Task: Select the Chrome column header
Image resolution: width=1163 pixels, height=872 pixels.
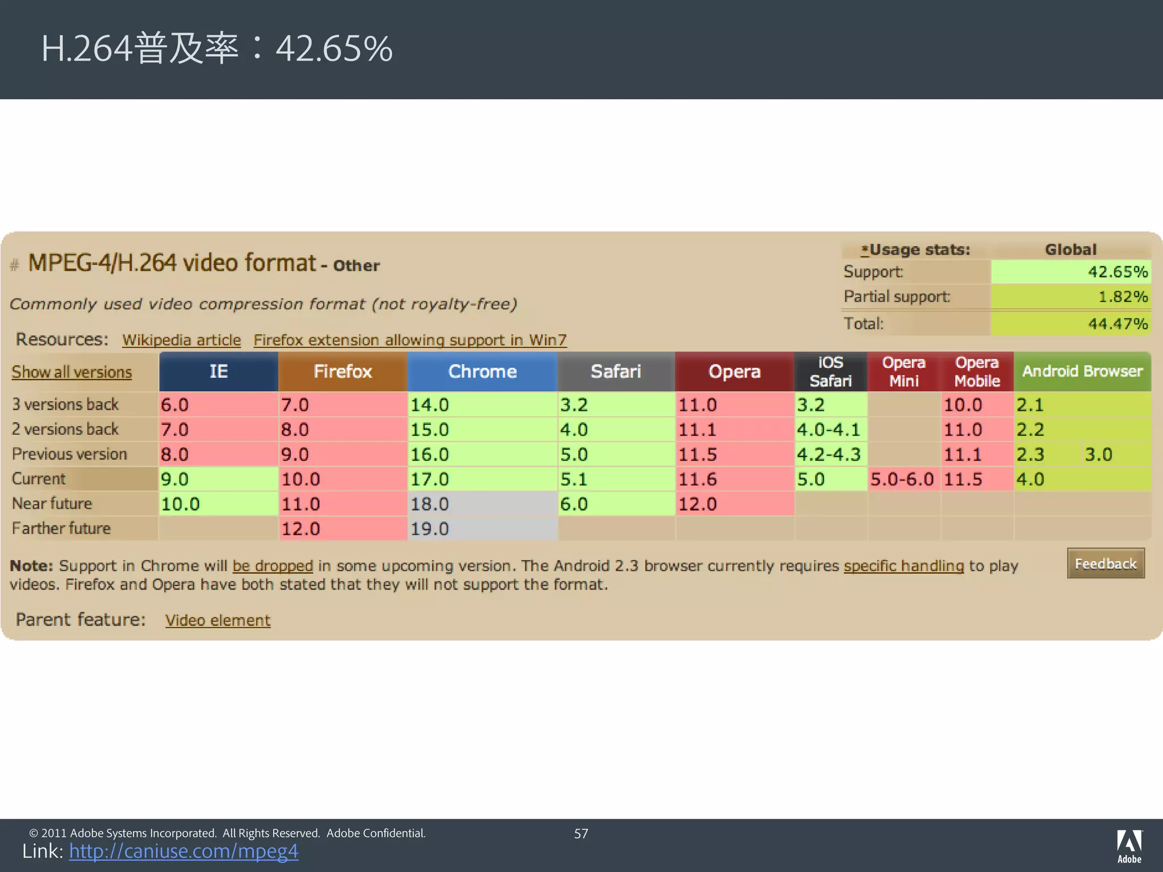Action: point(482,371)
